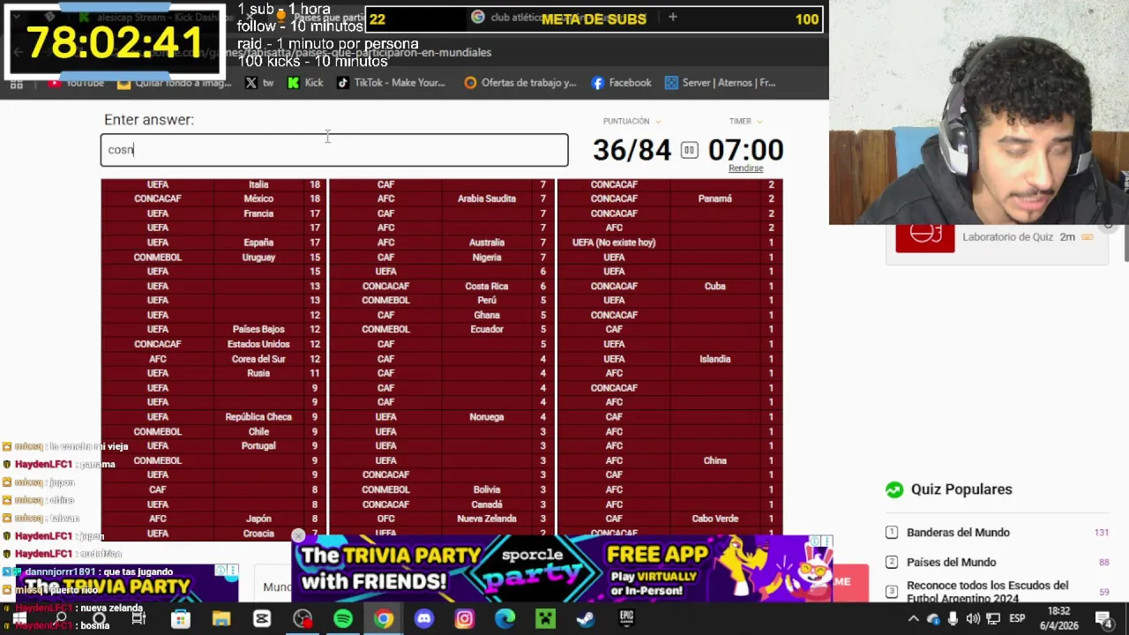Open the notification center icon
This screenshot has height=635, width=1129.
point(1103,619)
